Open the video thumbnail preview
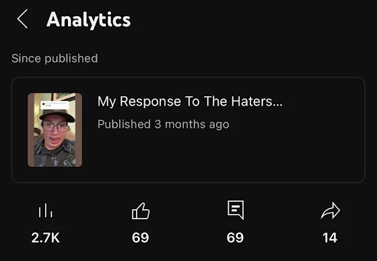The height and width of the screenshot is (261, 377). click(x=55, y=130)
